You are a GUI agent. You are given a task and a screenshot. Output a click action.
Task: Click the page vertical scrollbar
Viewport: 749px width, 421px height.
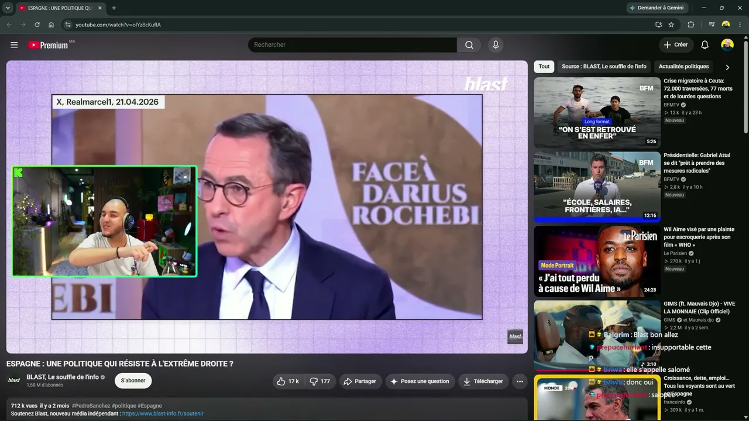(746, 88)
